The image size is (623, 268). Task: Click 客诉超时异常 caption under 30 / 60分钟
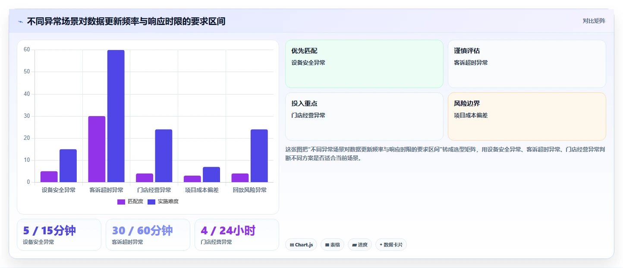tap(127, 242)
